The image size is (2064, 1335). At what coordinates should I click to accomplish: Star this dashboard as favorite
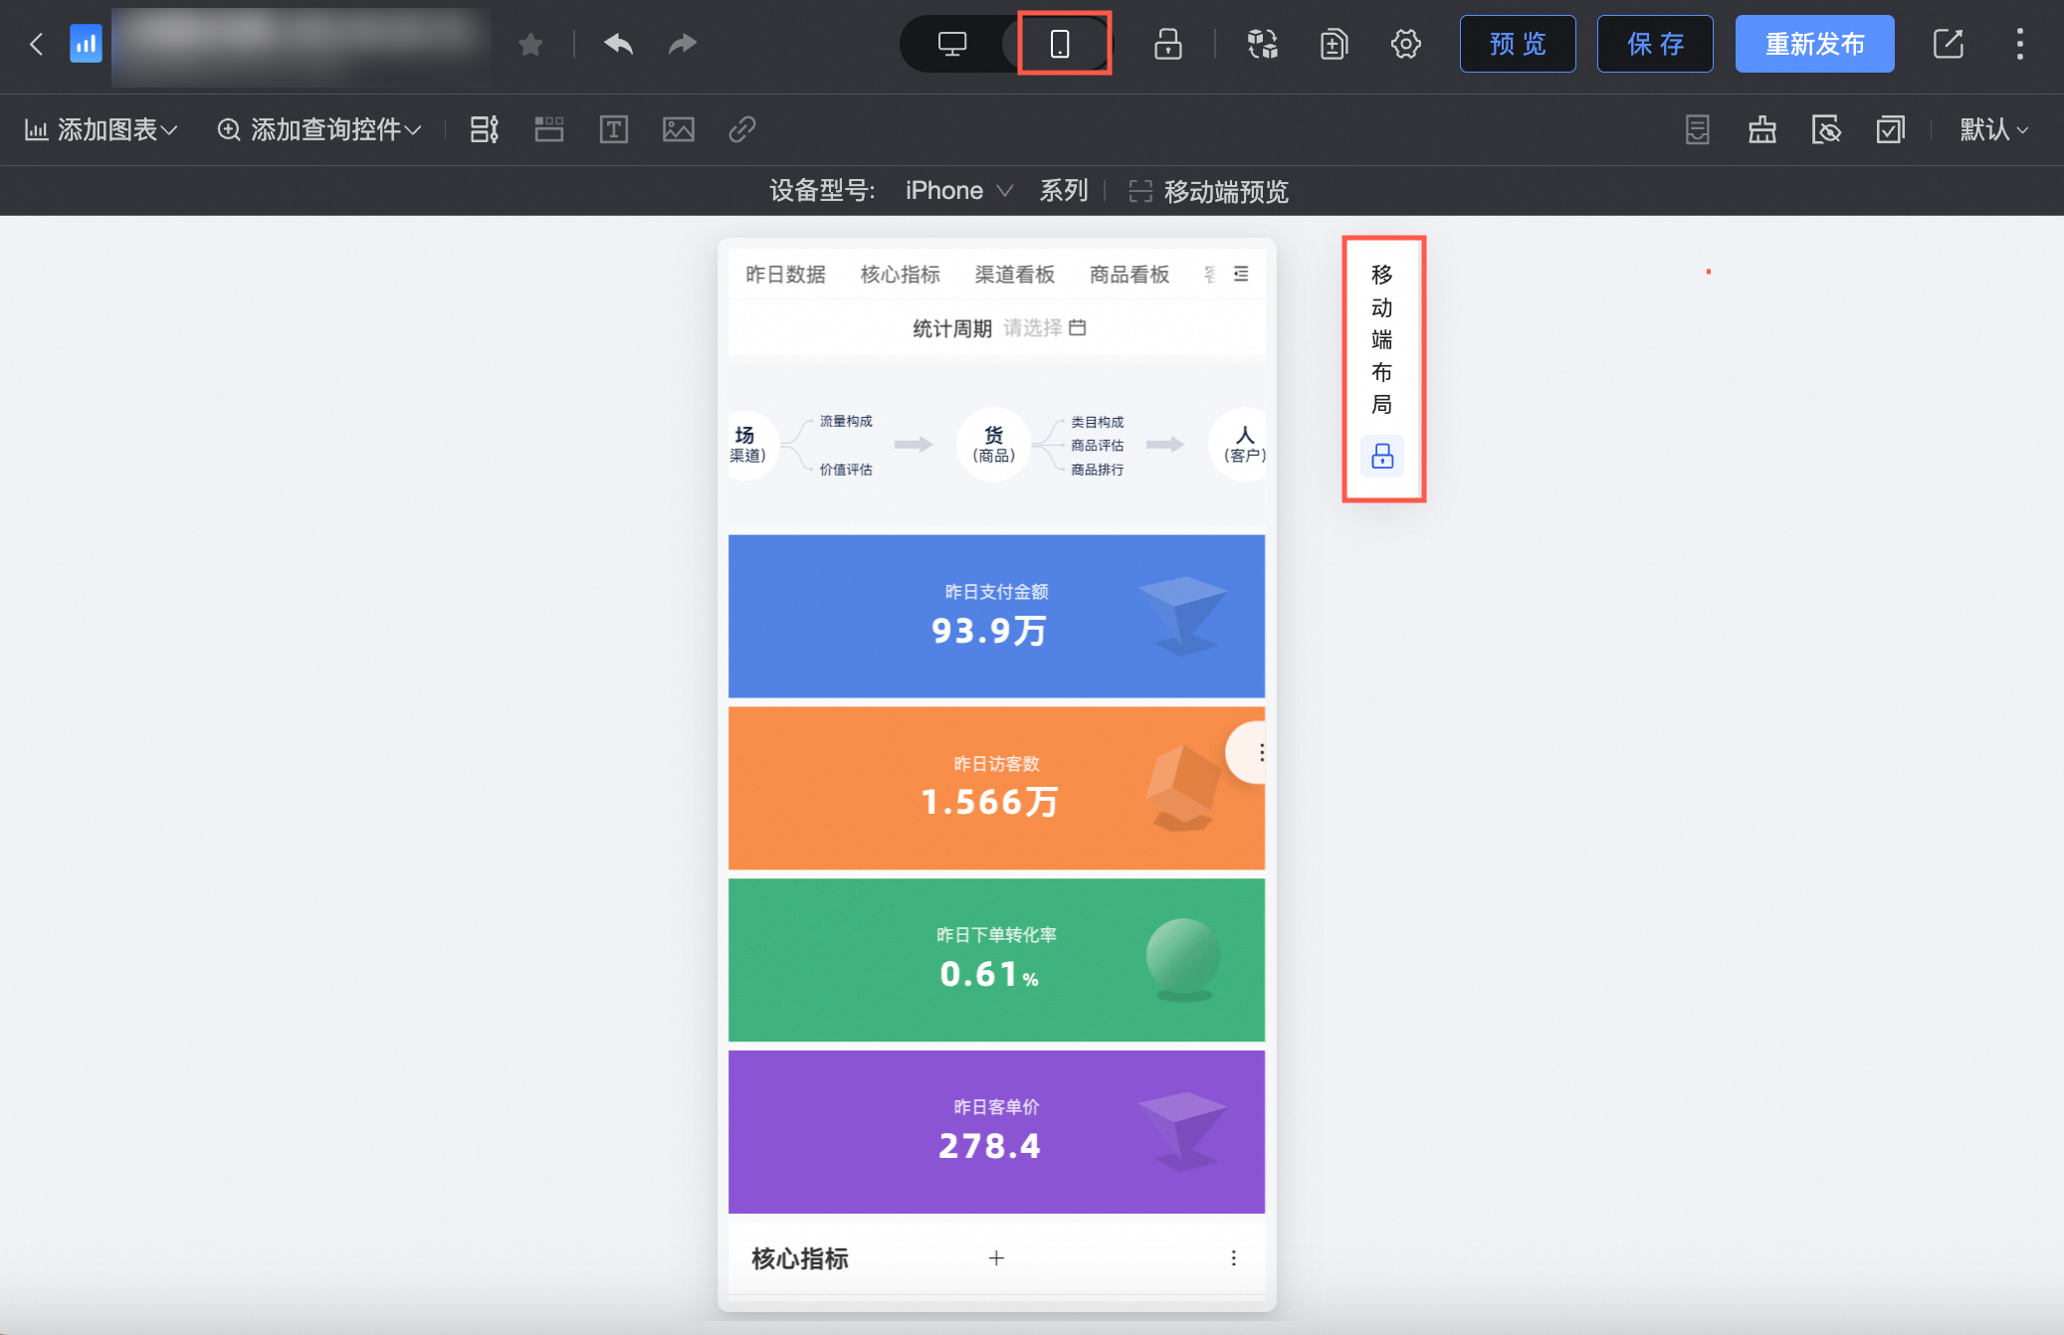[x=530, y=44]
